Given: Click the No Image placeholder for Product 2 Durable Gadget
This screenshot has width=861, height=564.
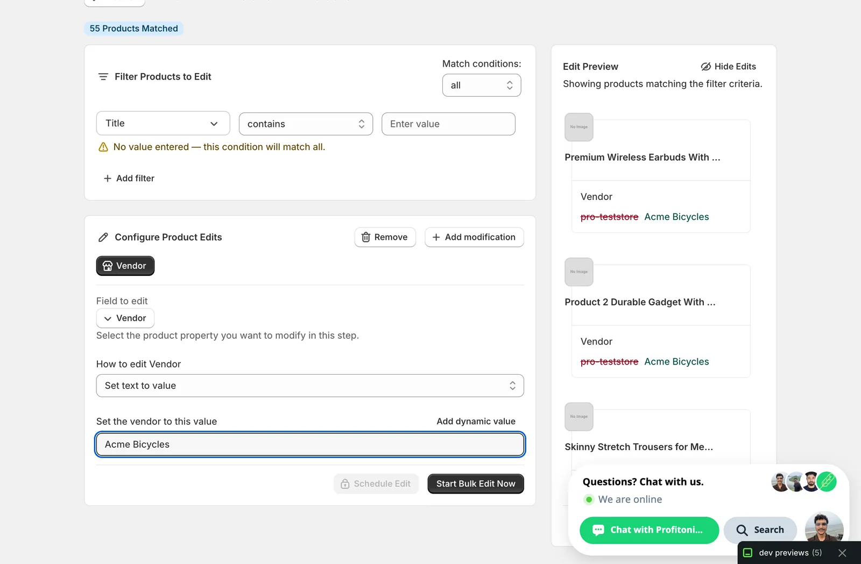Looking at the screenshot, I should point(579,272).
